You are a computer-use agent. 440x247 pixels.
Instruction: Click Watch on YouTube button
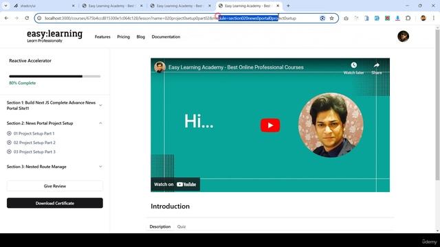click(x=175, y=185)
